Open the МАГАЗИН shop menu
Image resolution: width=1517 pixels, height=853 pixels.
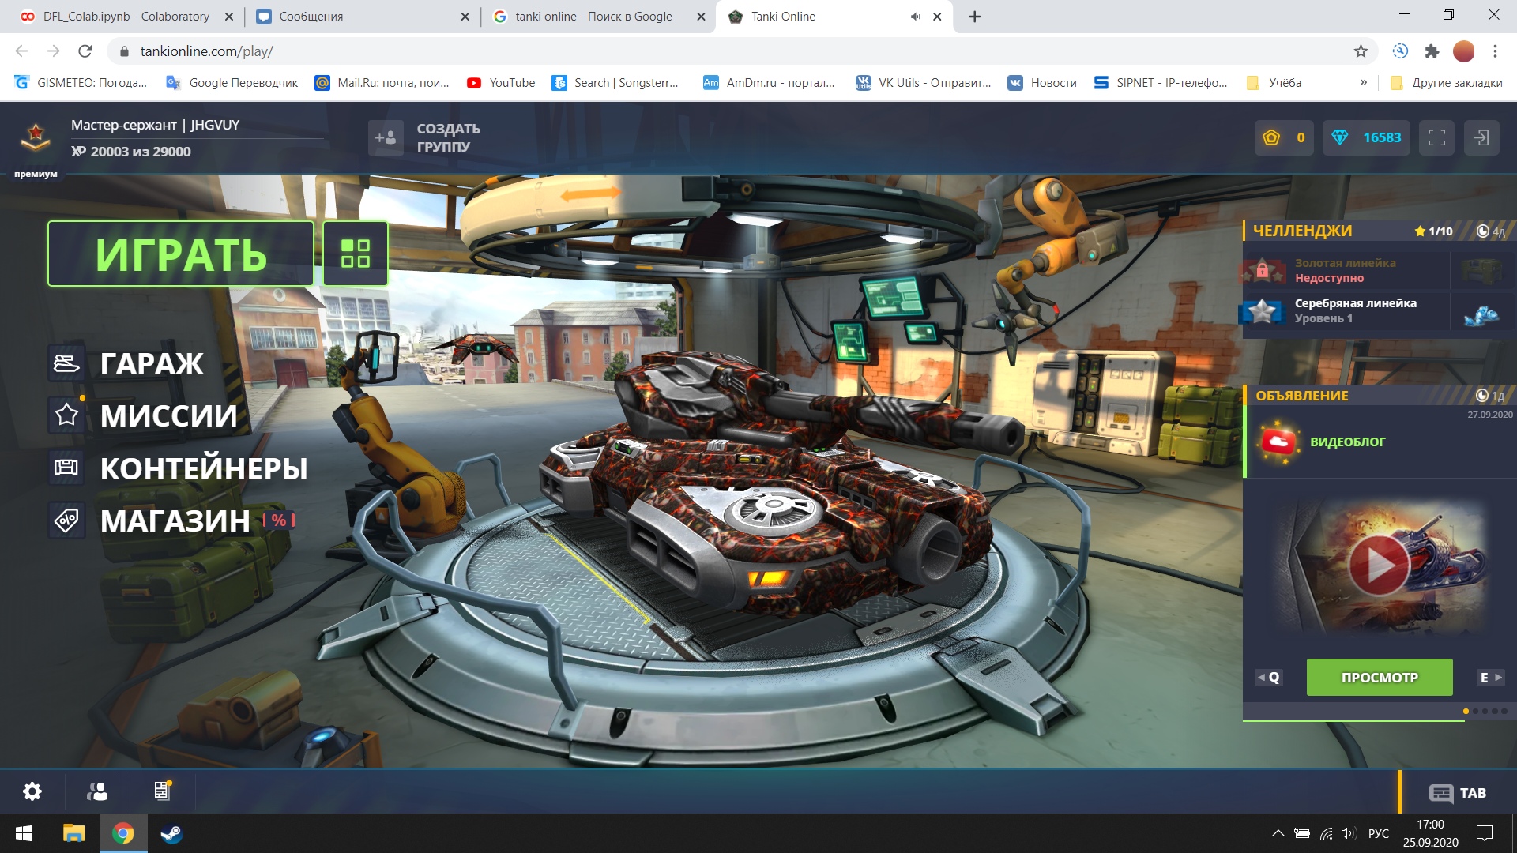click(x=175, y=520)
